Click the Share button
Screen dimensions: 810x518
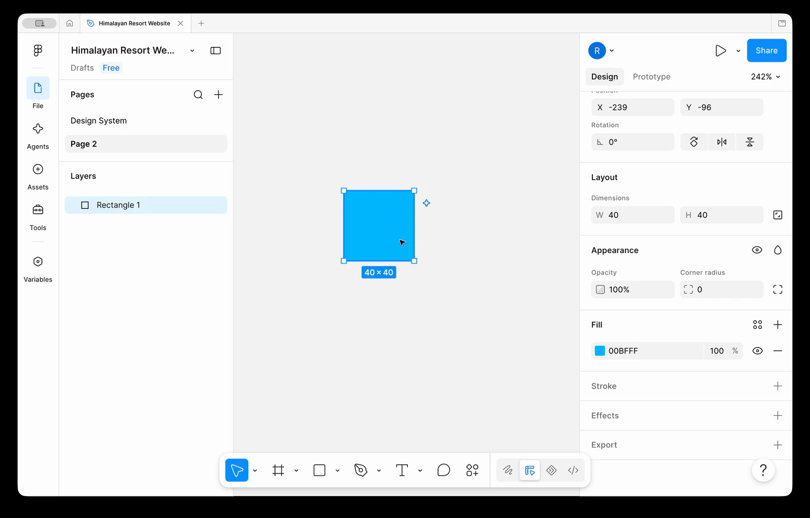(767, 50)
